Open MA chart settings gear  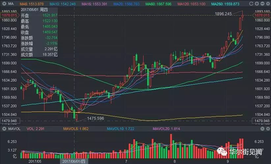(x=268, y=4)
